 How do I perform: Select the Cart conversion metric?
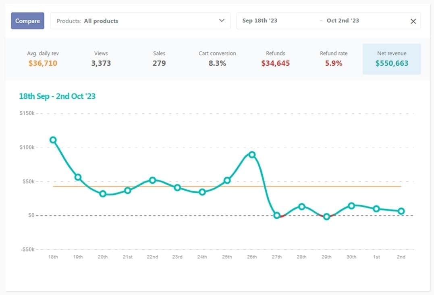(x=217, y=59)
